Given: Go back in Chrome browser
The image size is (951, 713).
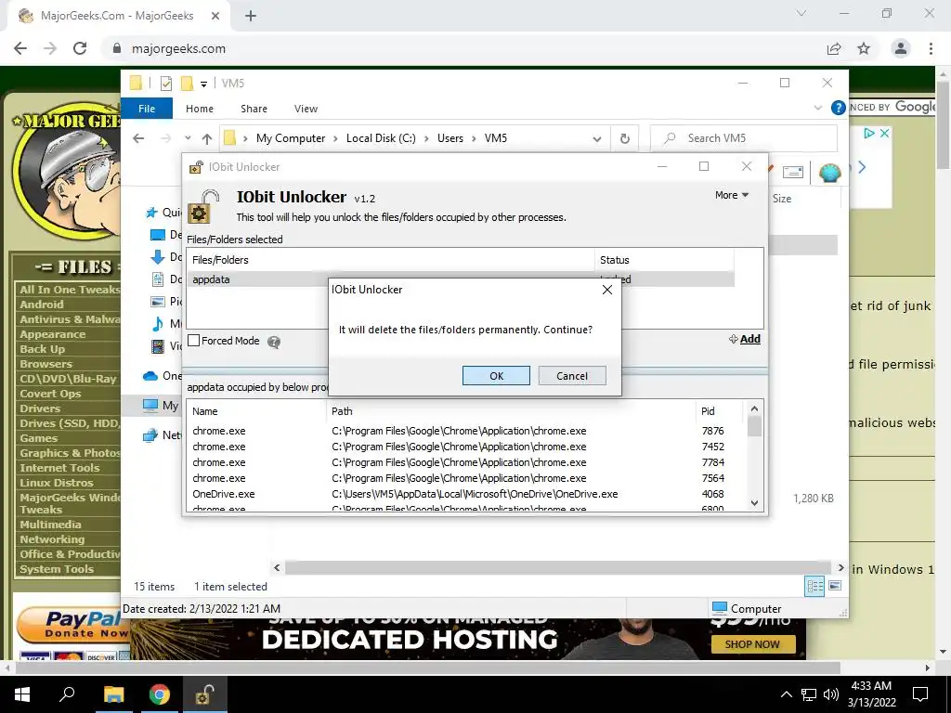Looking at the screenshot, I should (20, 48).
